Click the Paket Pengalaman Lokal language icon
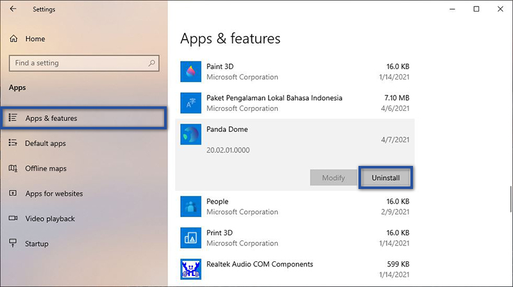Viewport: 513px width, 287px height. (191, 103)
